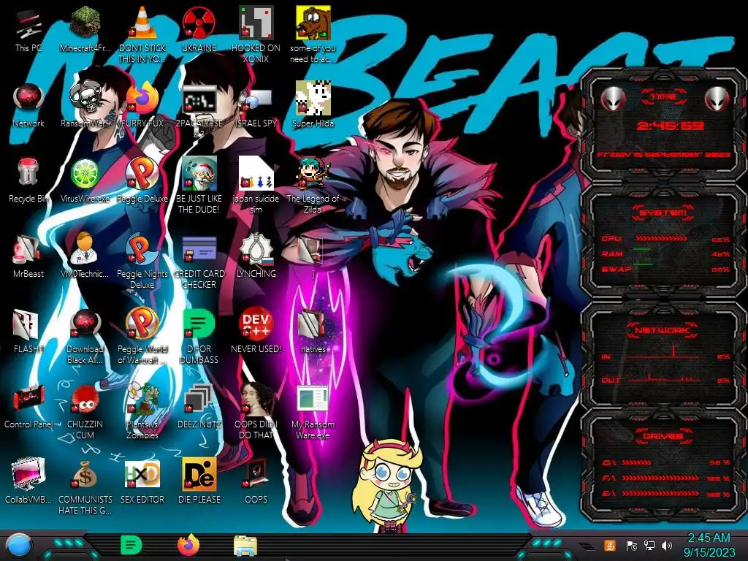Open Peggle Nights Deluxe shortcut
Viewport: 748px width, 561px height.
coord(142,248)
